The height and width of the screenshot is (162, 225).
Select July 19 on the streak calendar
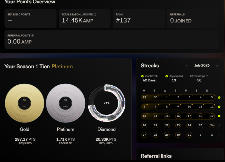pos(212,116)
